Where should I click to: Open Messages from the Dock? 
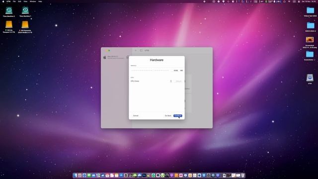pyautogui.click(x=89, y=176)
